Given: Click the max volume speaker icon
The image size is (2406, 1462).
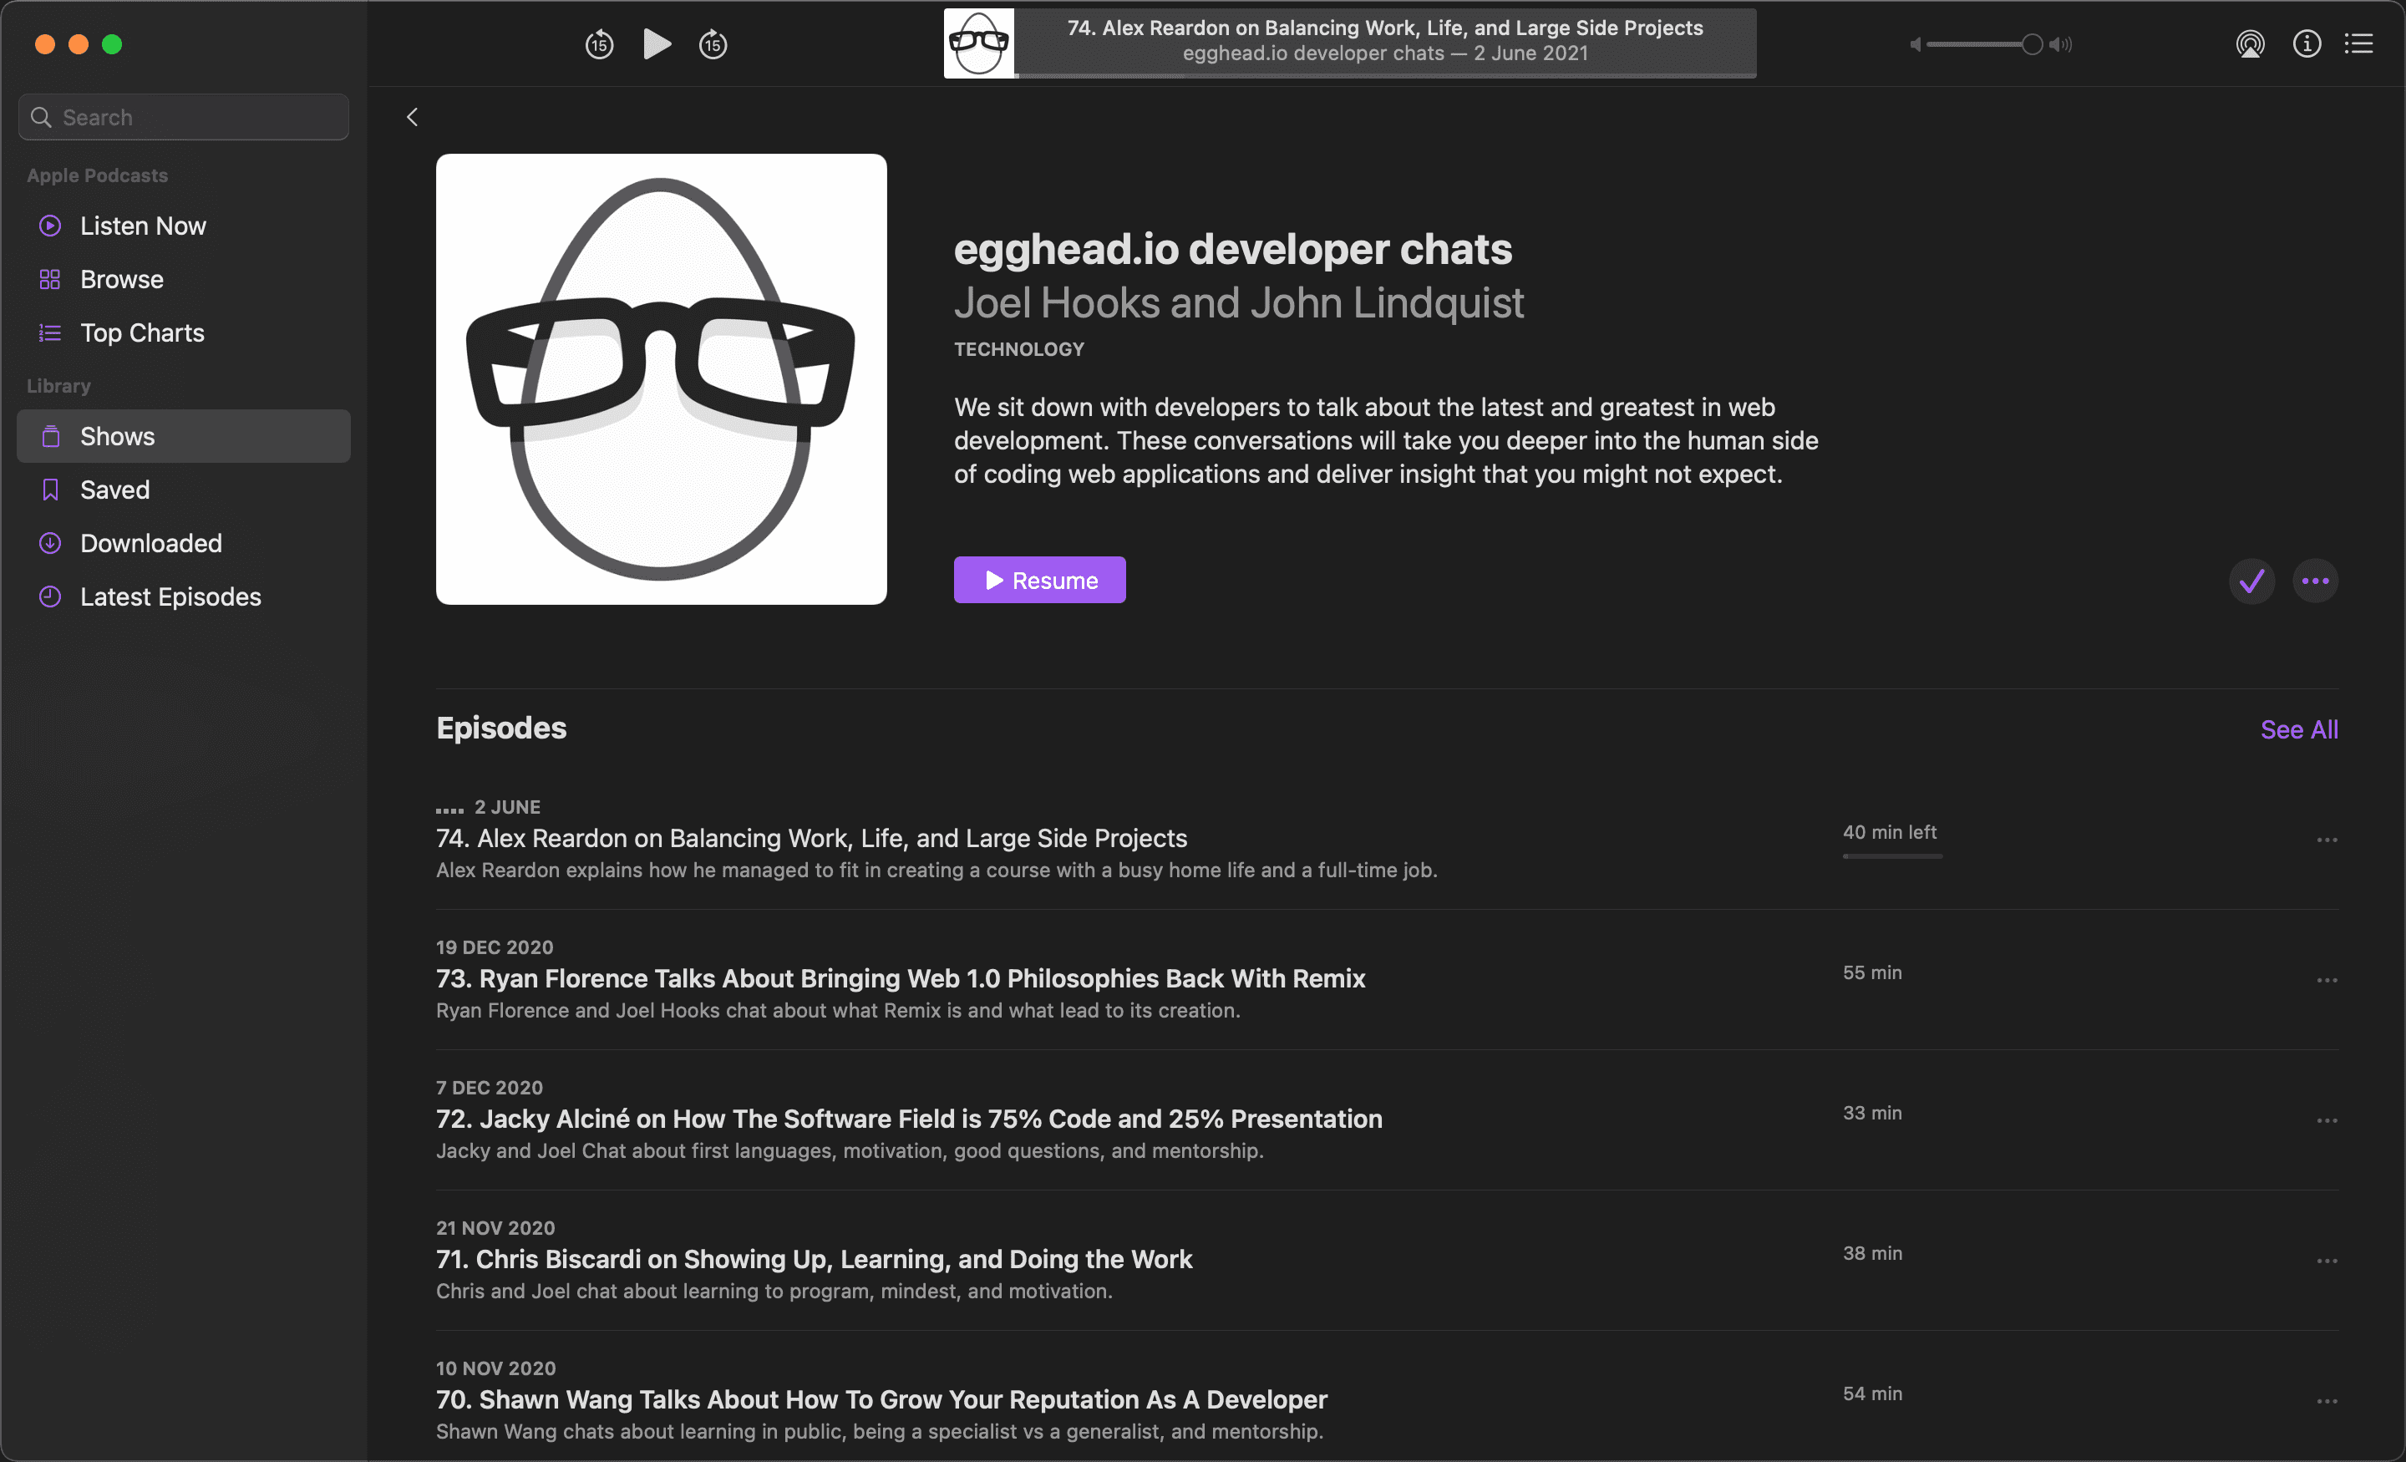Looking at the screenshot, I should [2060, 44].
